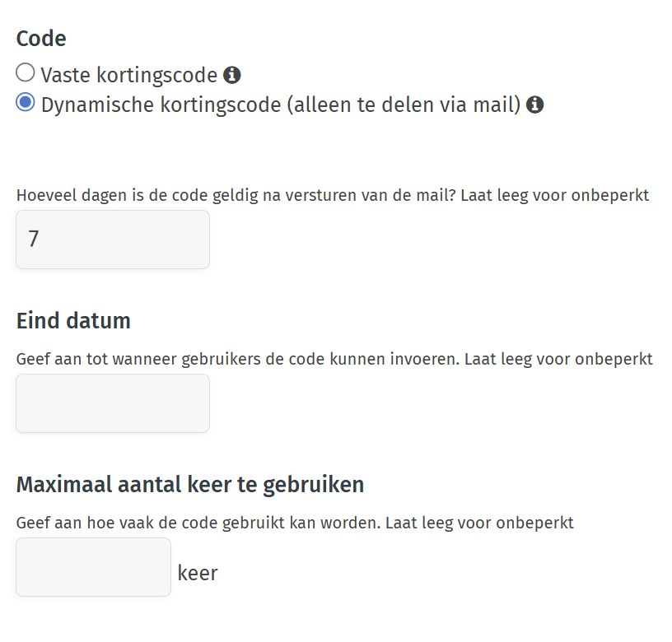Focus the days-valid field containing 7
The image size is (672, 642).
point(113,240)
